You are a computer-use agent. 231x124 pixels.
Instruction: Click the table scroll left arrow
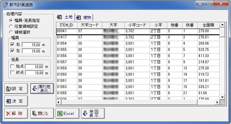(59, 102)
